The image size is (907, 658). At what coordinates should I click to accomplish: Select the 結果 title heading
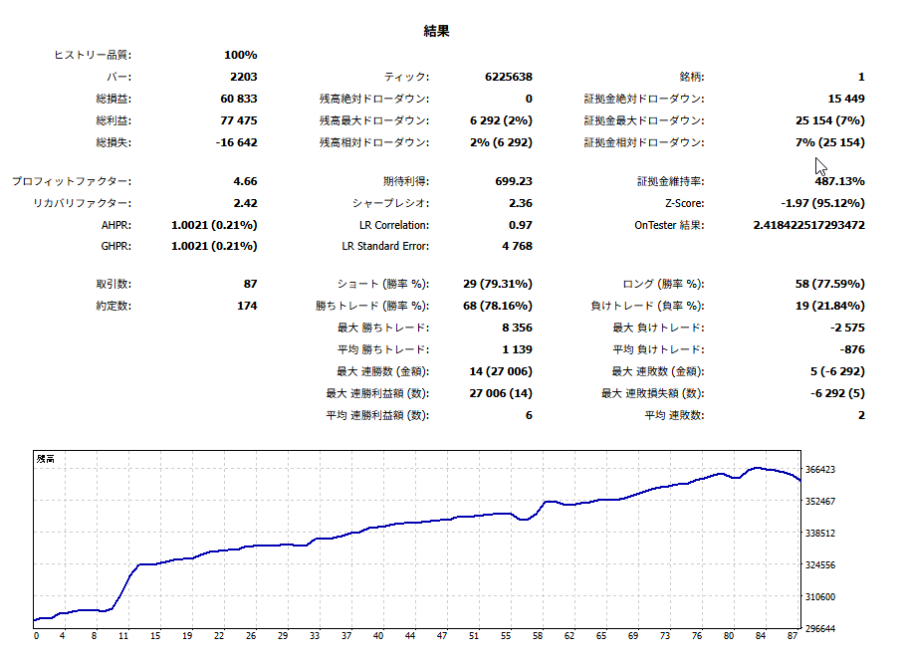coord(436,31)
